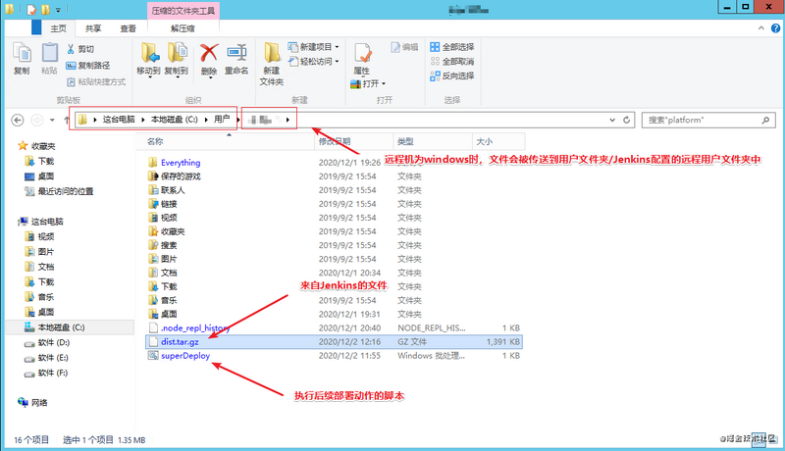The height and width of the screenshot is (451, 785).
Task: Sort by the Name (名称) column header
Action: click(226, 141)
